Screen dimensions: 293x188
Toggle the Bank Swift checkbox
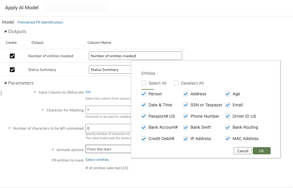coord(186,127)
